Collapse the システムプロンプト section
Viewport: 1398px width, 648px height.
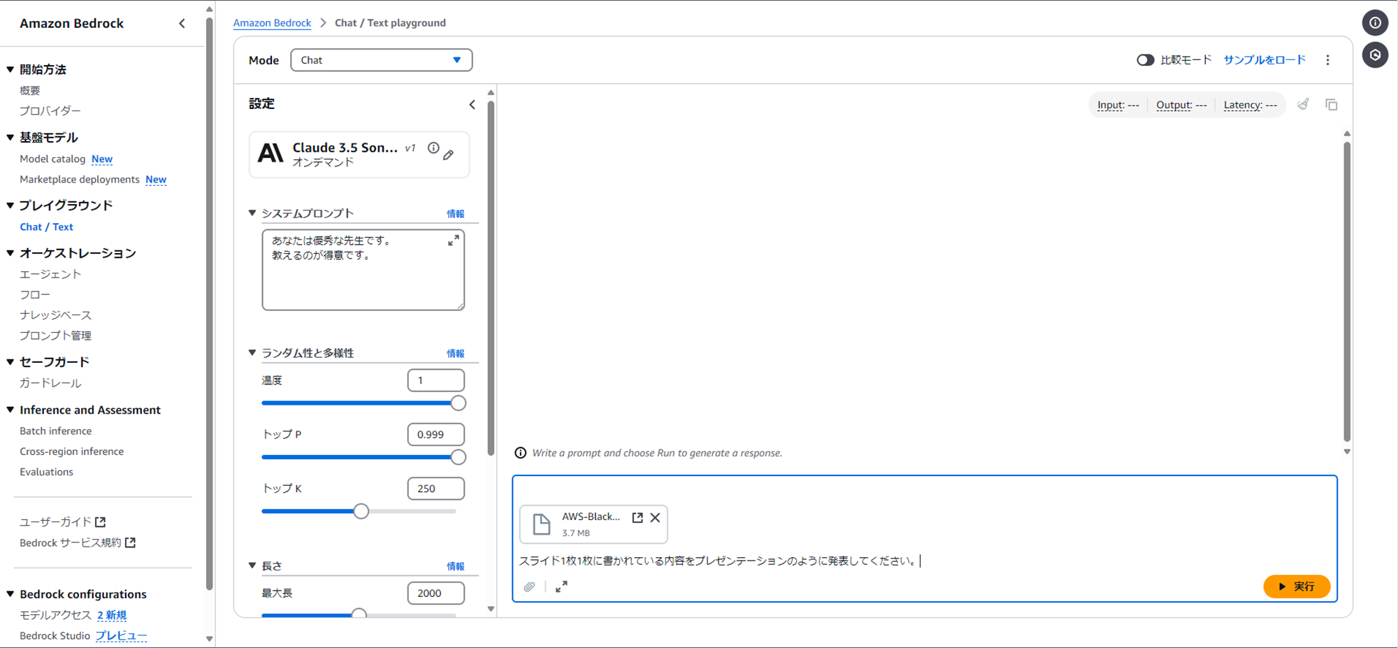(252, 213)
